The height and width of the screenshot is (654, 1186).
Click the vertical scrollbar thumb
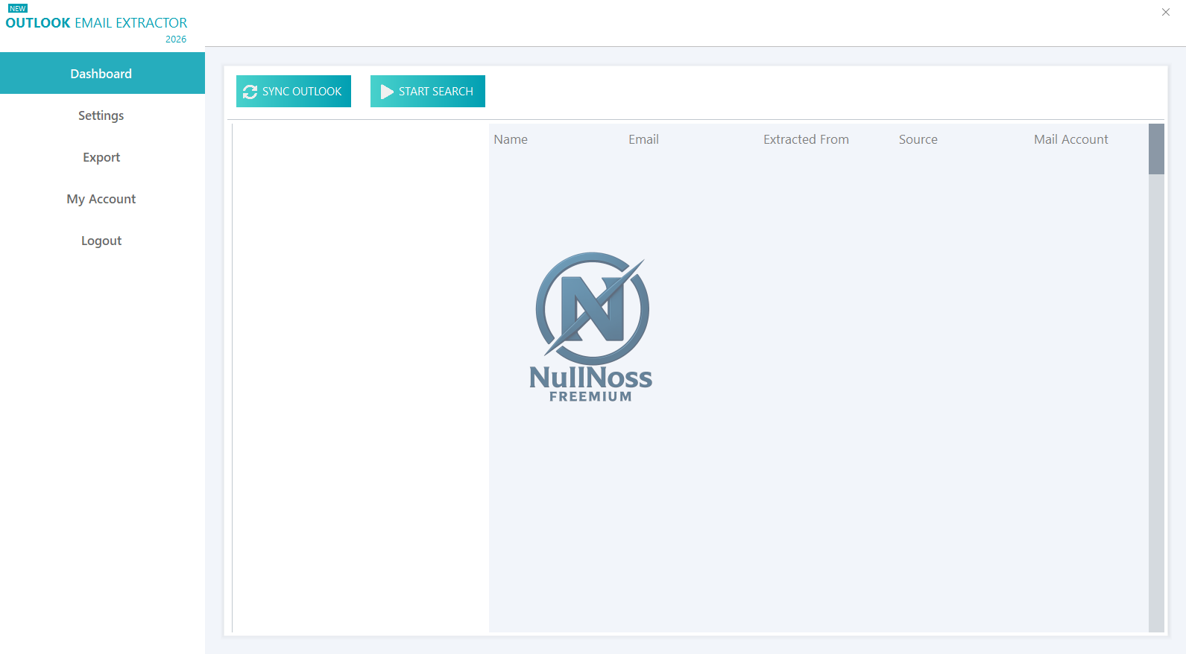click(x=1156, y=149)
